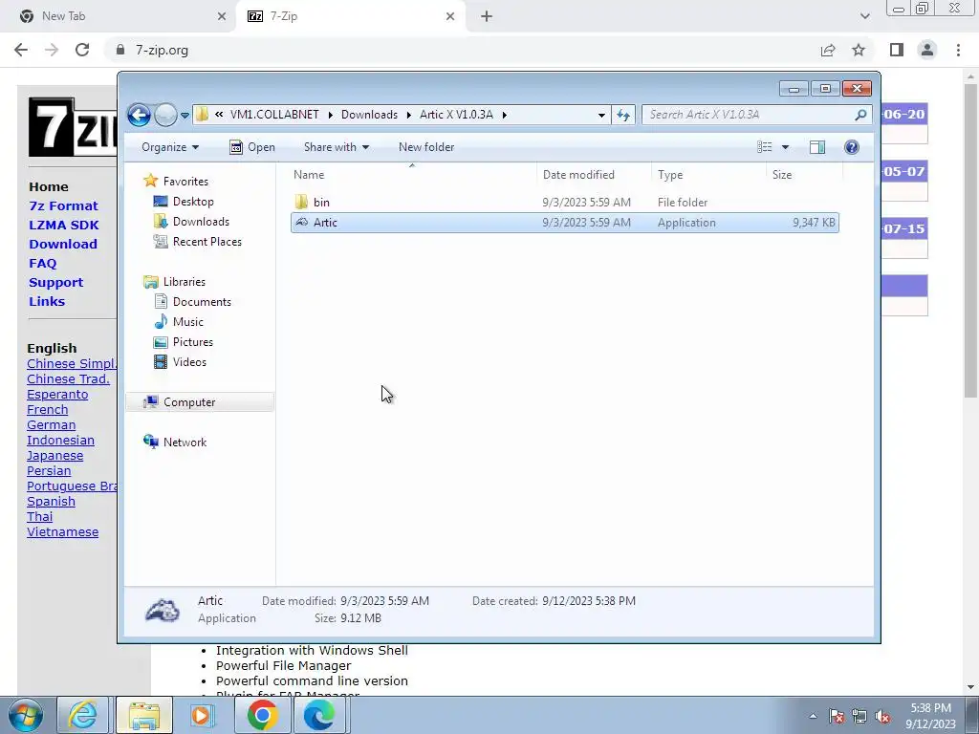Open Downloads in navigation pane
The height and width of the screenshot is (734, 979).
point(201,222)
